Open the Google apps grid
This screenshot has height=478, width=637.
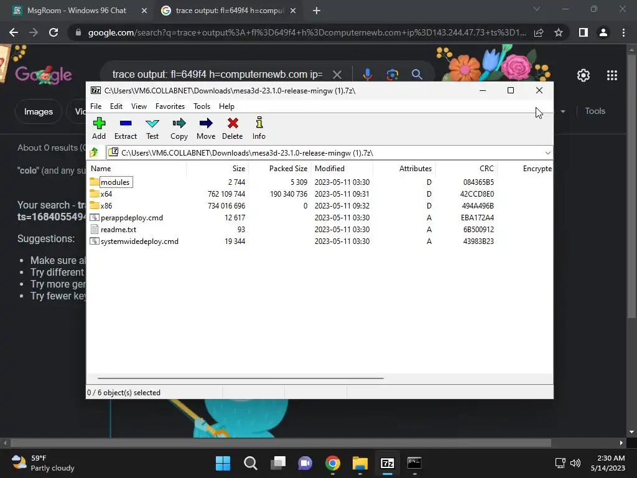612,75
